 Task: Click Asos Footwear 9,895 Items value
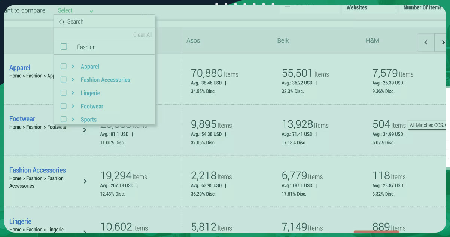(212, 124)
